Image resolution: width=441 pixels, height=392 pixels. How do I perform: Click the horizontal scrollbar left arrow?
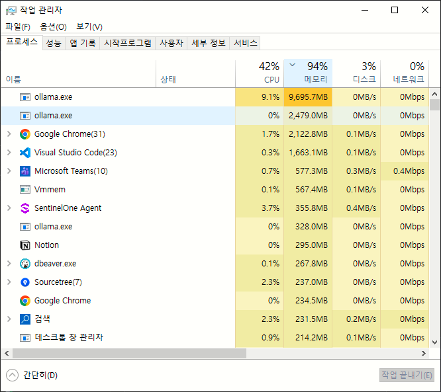point(7,353)
